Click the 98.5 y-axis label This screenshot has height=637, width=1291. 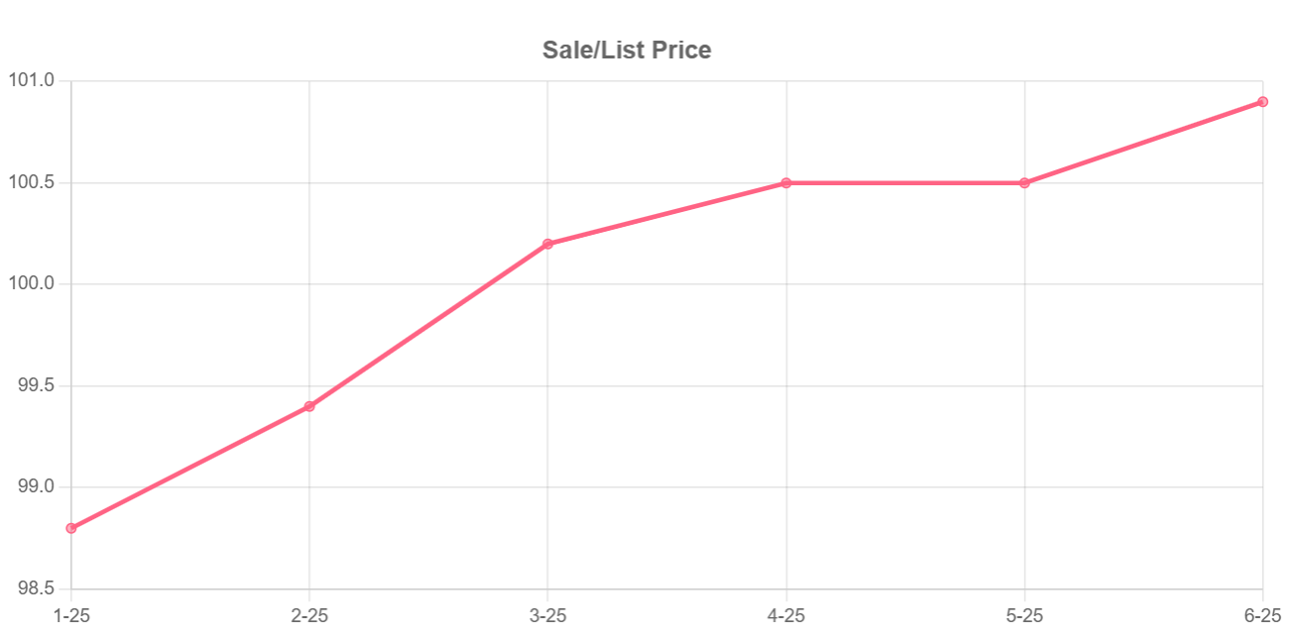coord(37,589)
